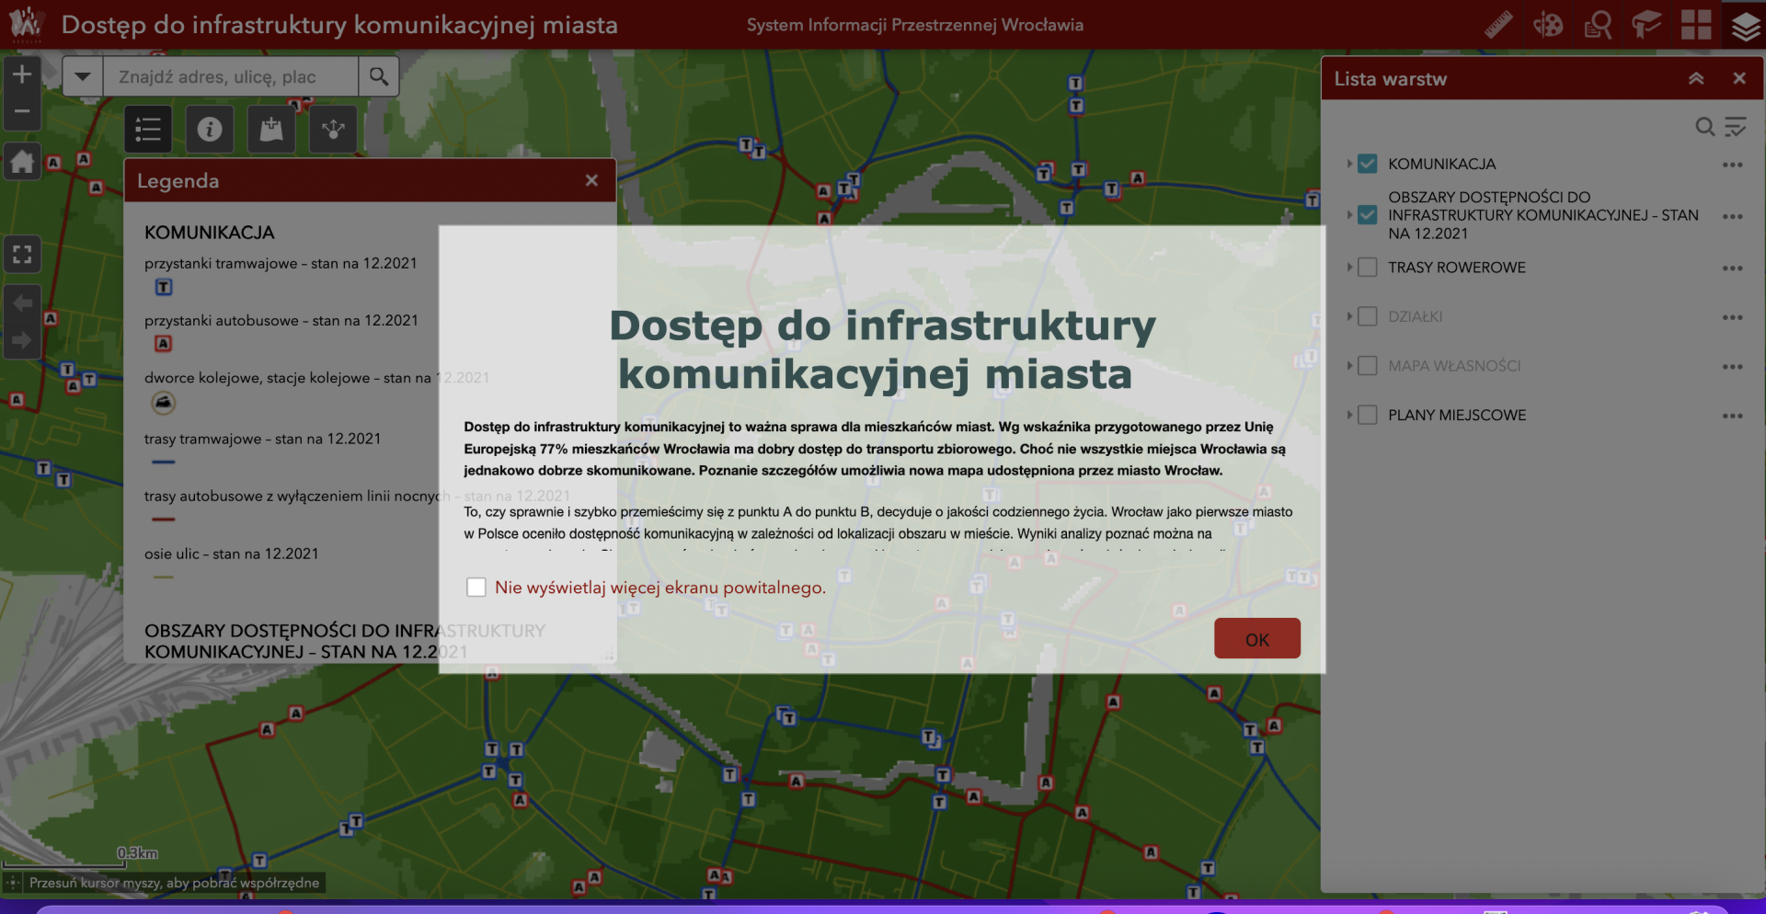Screen dimensions: 1766x914
Task: Zoom in with the plus button
Action: (x=22, y=75)
